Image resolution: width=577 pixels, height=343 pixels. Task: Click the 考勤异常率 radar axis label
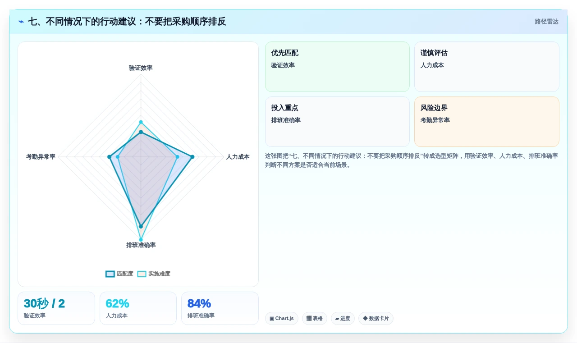(x=41, y=157)
